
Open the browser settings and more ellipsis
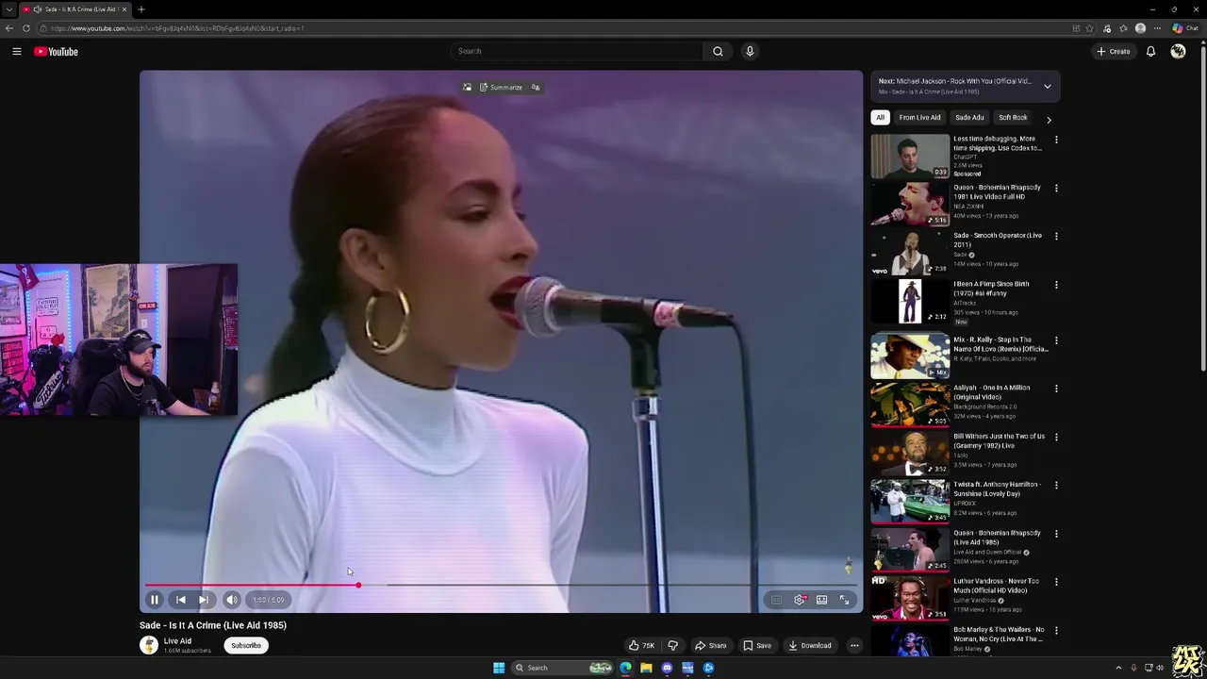1157,28
